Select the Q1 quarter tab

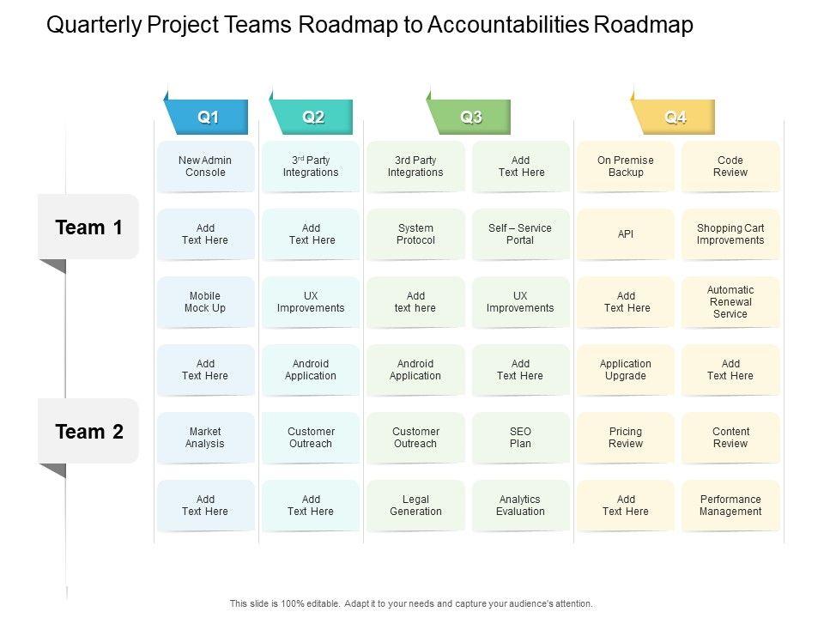click(209, 118)
